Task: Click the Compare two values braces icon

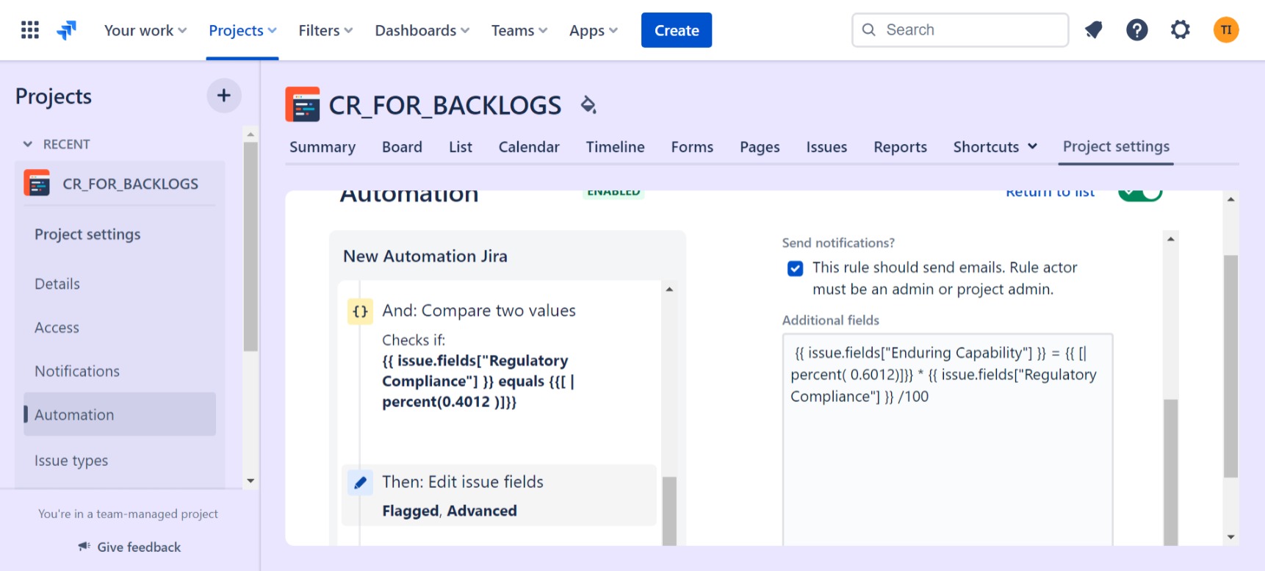Action: pos(360,312)
